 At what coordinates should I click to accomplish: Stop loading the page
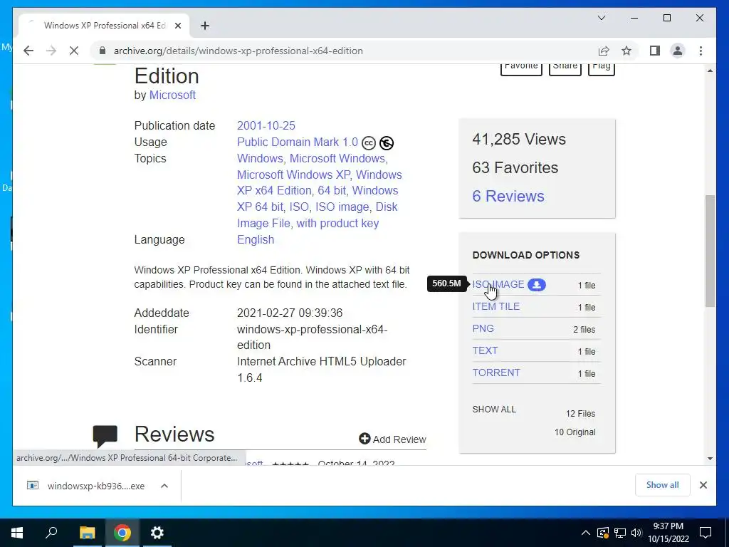(74, 51)
